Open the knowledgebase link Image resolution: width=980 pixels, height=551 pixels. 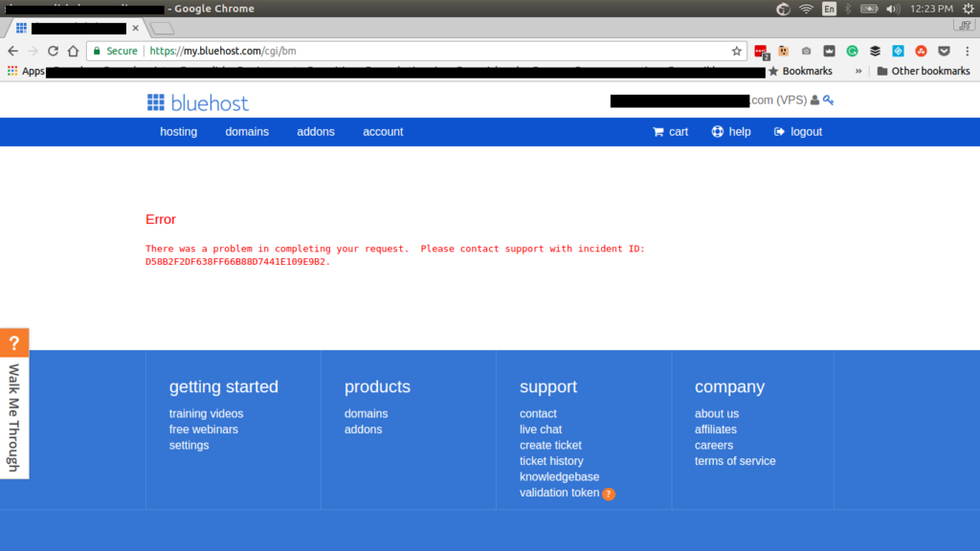point(559,476)
